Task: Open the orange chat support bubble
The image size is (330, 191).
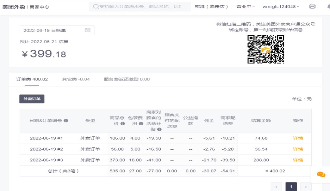Action: point(321,174)
